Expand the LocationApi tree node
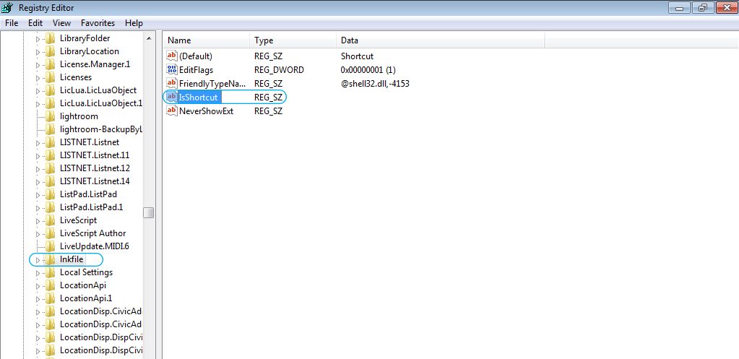This screenshot has height=359, width=739. pyautogui.click(x=38, y=286)
